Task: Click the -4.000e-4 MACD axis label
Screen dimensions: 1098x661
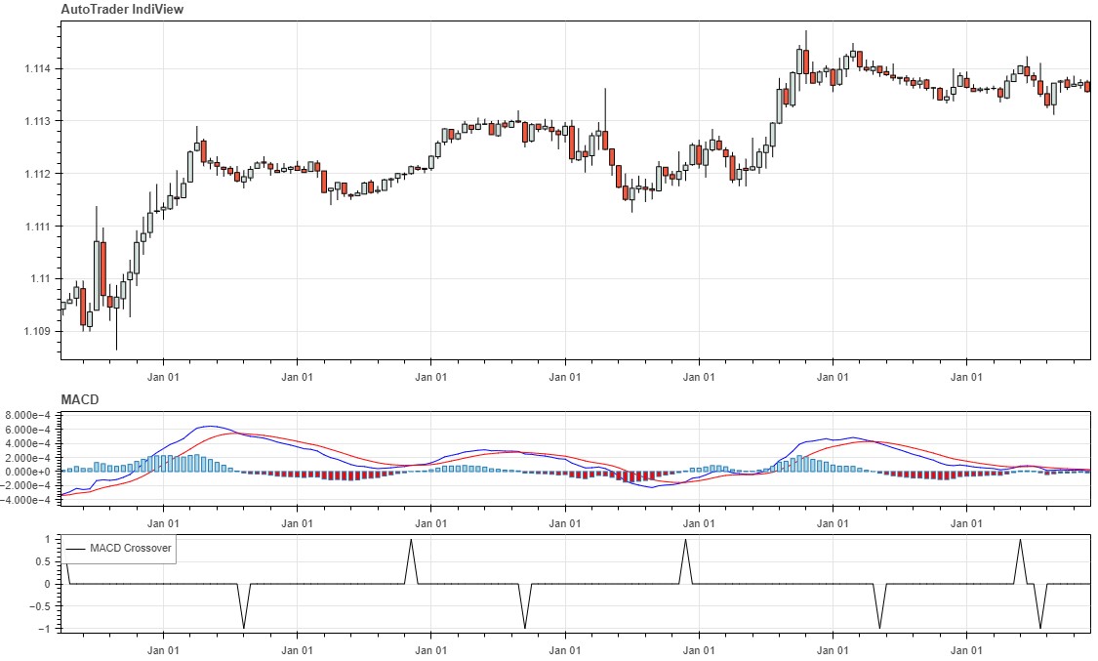Action: [x=27, y=500]
